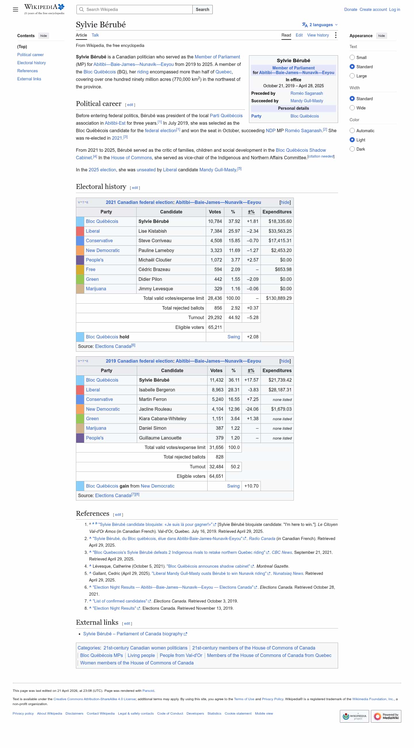
Task: Edit the Electoral history section
Action: pyautogui.click(x=135, y=188)
